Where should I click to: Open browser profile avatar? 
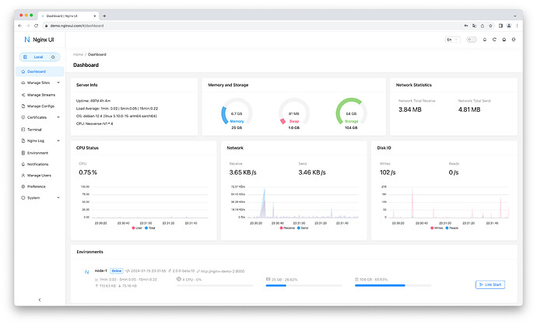point(509,26)
